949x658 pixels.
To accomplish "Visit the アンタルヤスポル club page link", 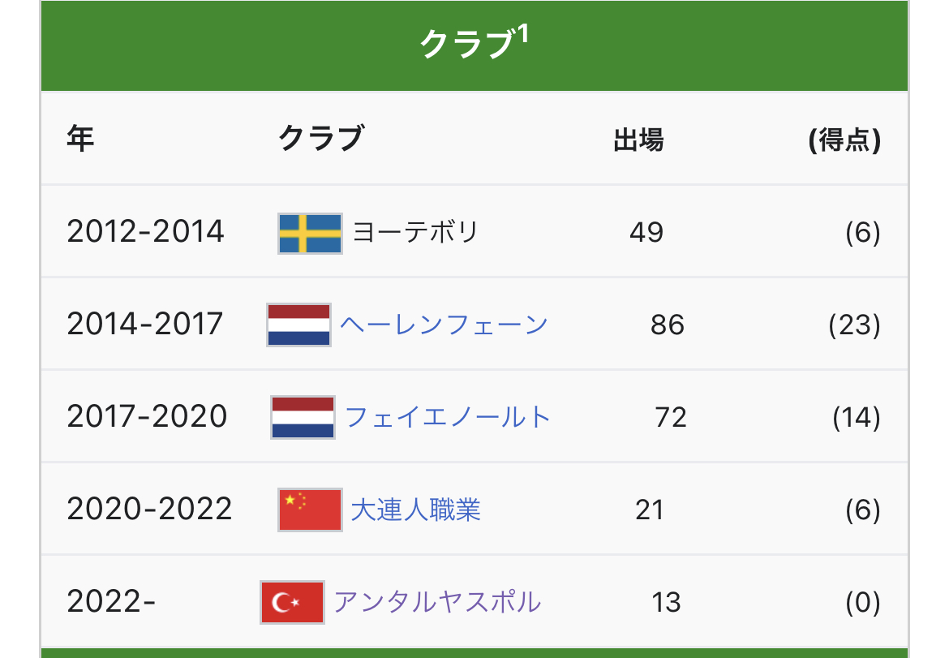I will (437, 603).
